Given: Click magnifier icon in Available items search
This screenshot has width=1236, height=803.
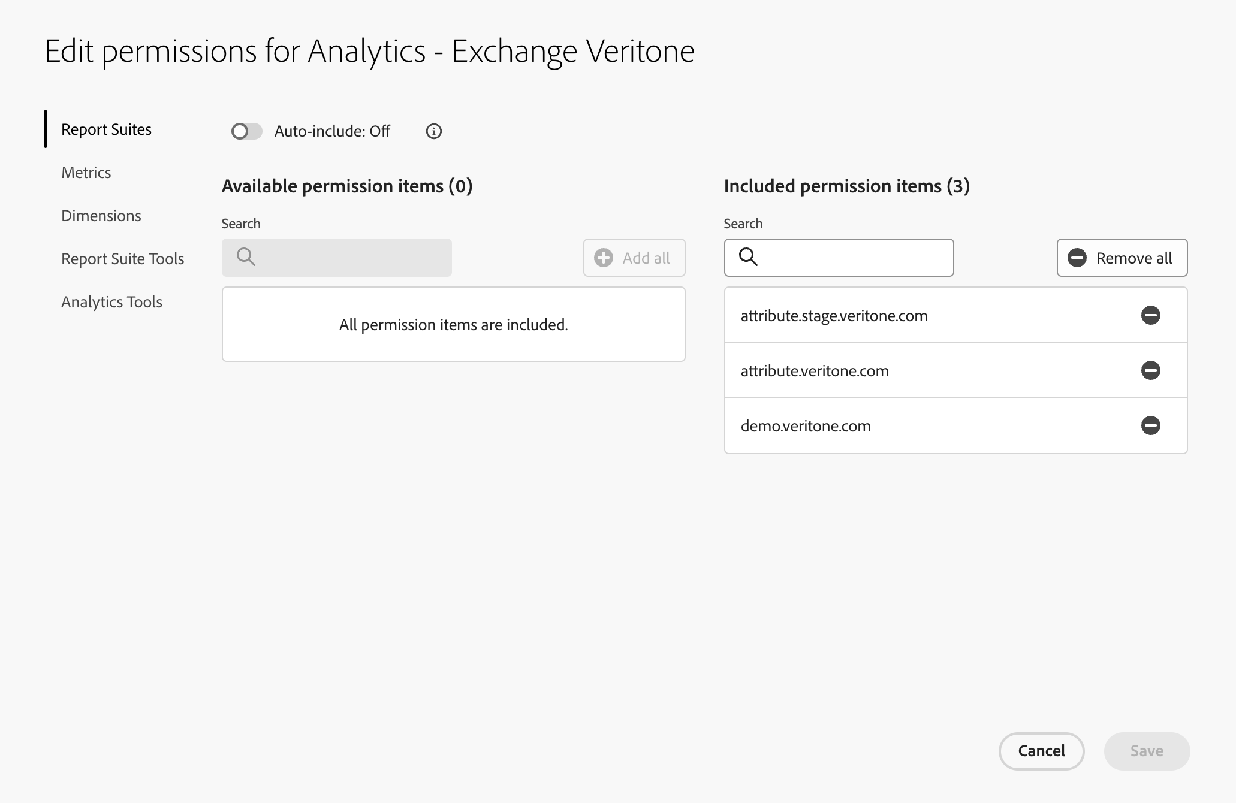Looking at the screenshot, I should tap(246, 257).
